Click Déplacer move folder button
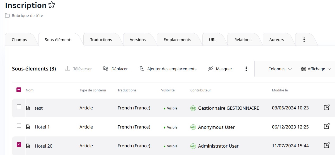 click(115, 69)
